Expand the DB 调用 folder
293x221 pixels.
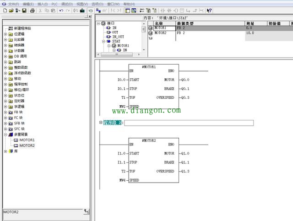(5, 56)
